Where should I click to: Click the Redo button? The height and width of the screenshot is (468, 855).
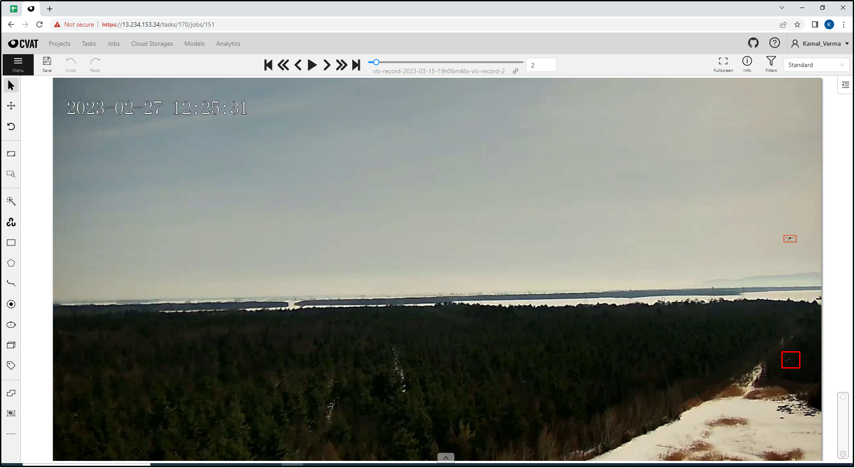pyautogui.click(x=95, y=64)
